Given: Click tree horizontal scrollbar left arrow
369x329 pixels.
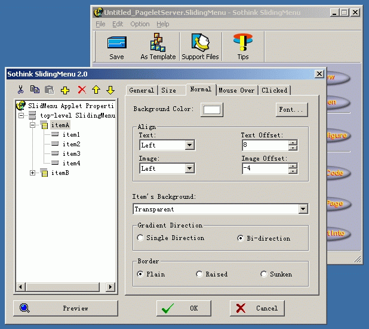Looking at the screenshot, I should [20, 287].
